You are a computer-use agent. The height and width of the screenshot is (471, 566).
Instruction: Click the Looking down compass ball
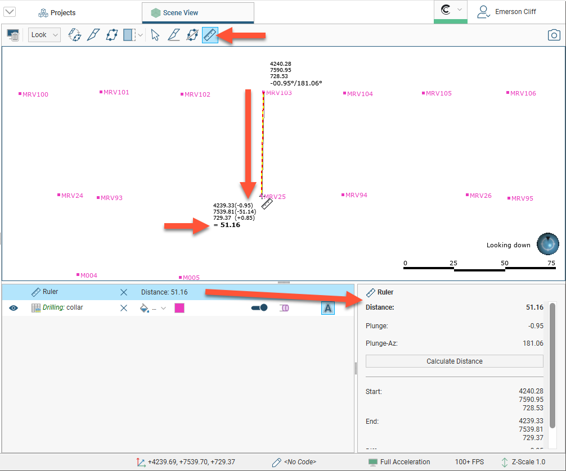[x=547, y=244]
